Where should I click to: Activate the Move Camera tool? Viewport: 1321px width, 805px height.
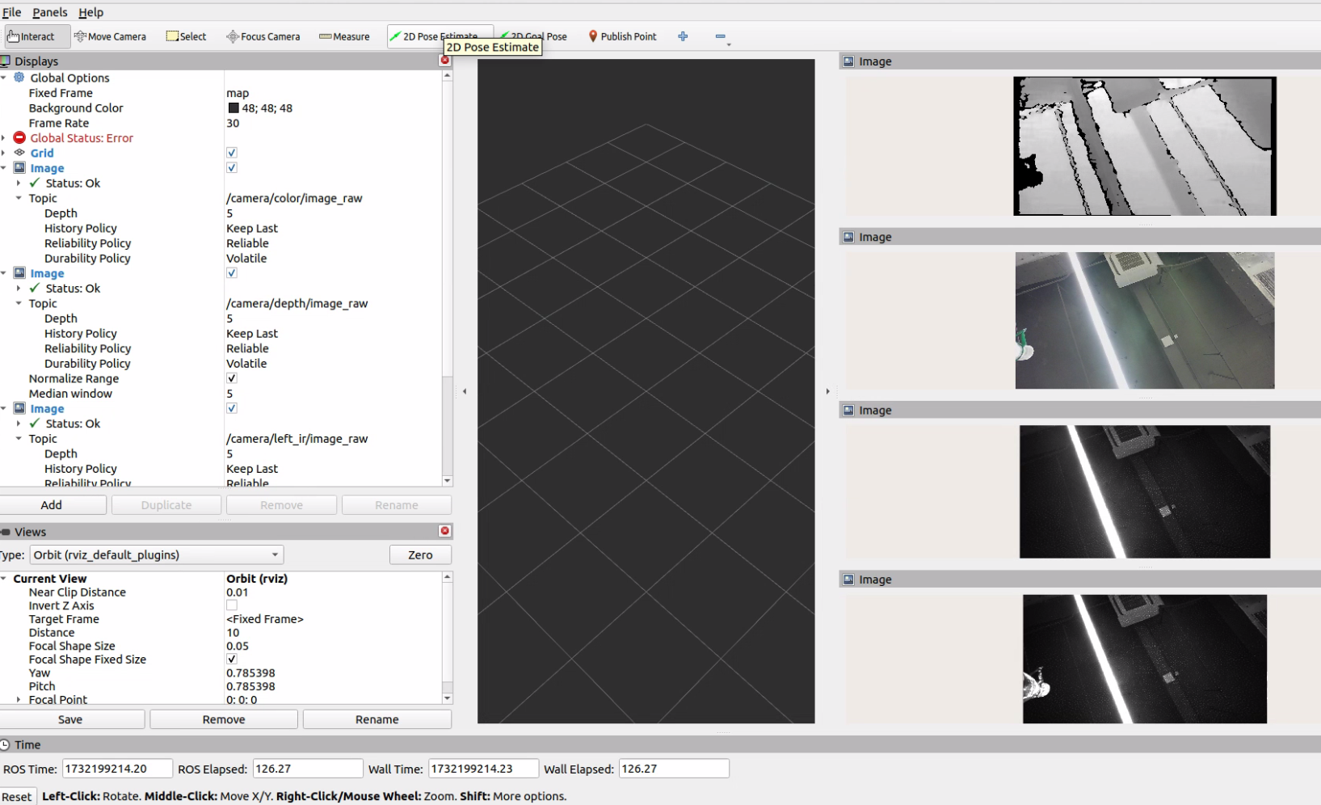coord(110,36)
